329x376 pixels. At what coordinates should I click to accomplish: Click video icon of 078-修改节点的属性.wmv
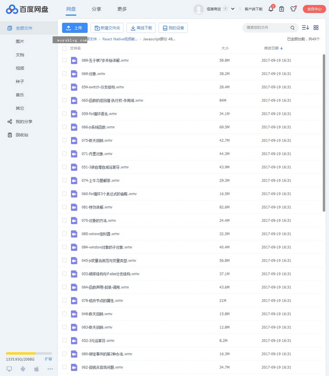74,301
